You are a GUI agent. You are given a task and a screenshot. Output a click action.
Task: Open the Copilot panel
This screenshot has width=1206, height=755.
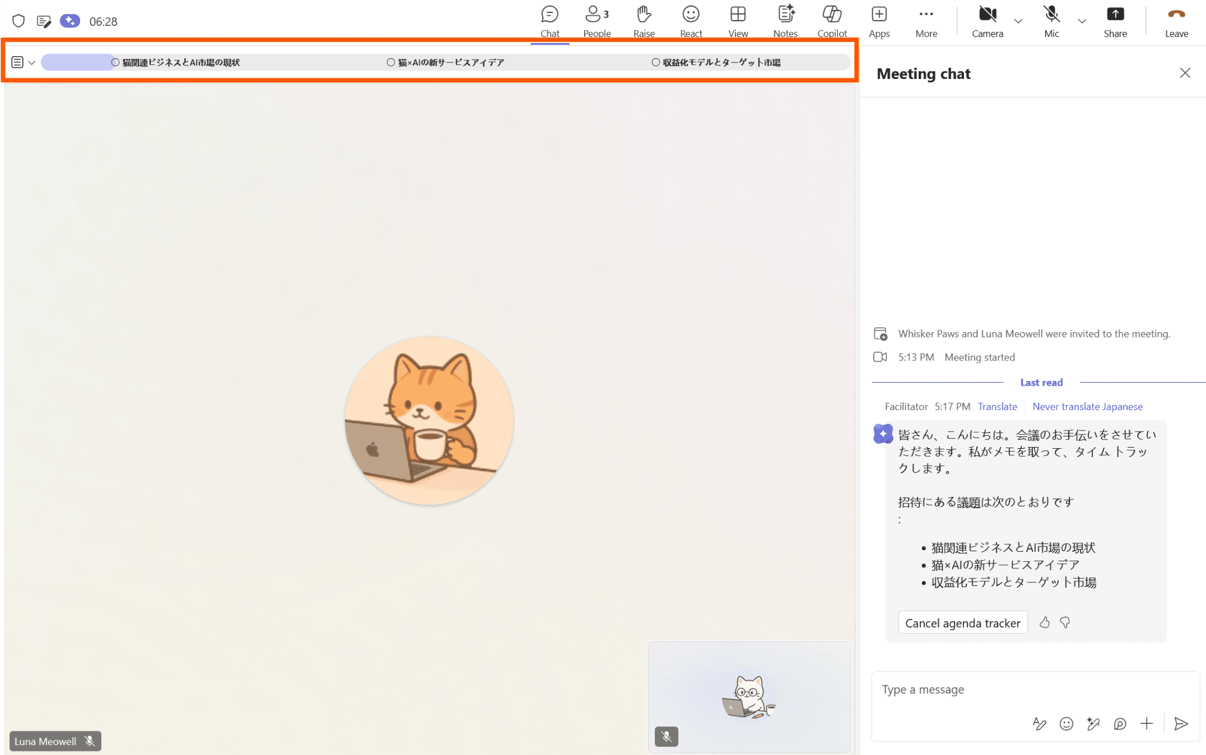click(x=831, y=21)
